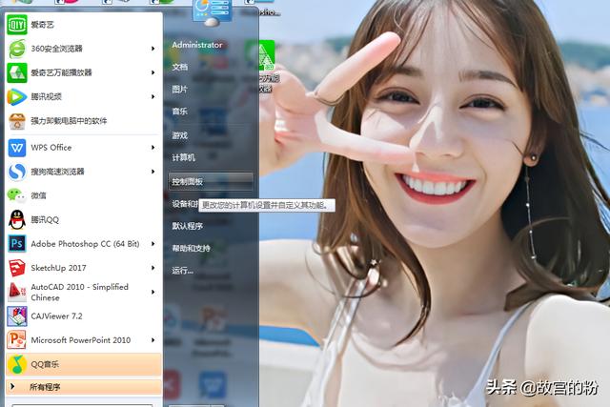Open Adobe Photoshop CC via its Ps icon
610x407 pixels.
tap(17, 244)
